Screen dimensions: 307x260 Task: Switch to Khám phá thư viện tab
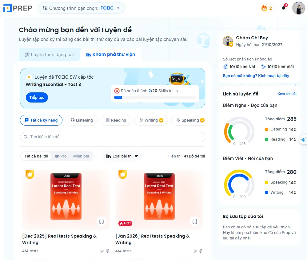click(x=111, y=55)
